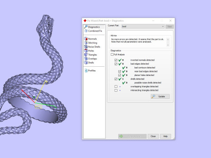Screen dimensions: 211x158
Task: Uncheck the planar holes detected checkbox
Action: click(120, 75)
